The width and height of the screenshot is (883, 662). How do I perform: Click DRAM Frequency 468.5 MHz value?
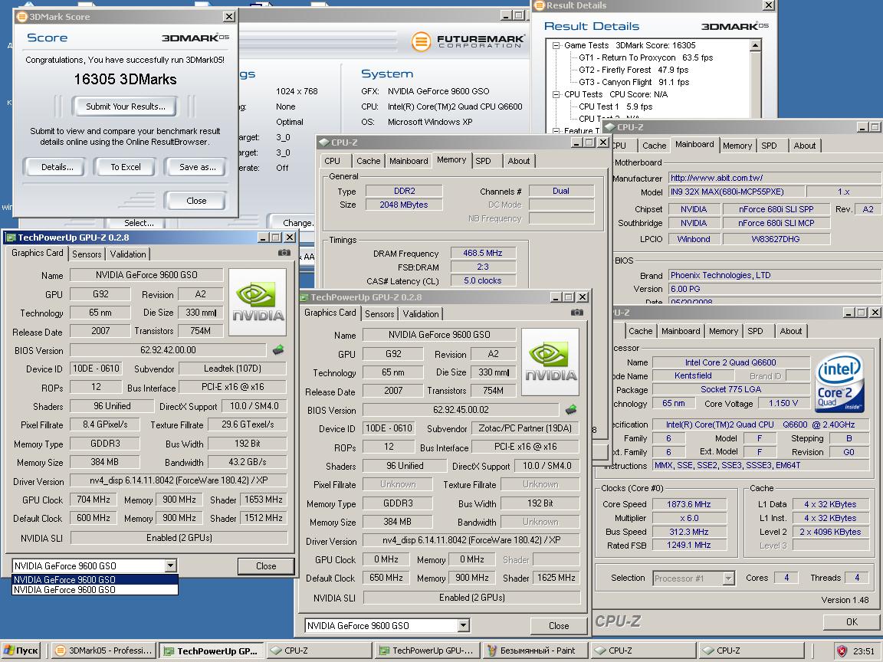pos(483,254)
